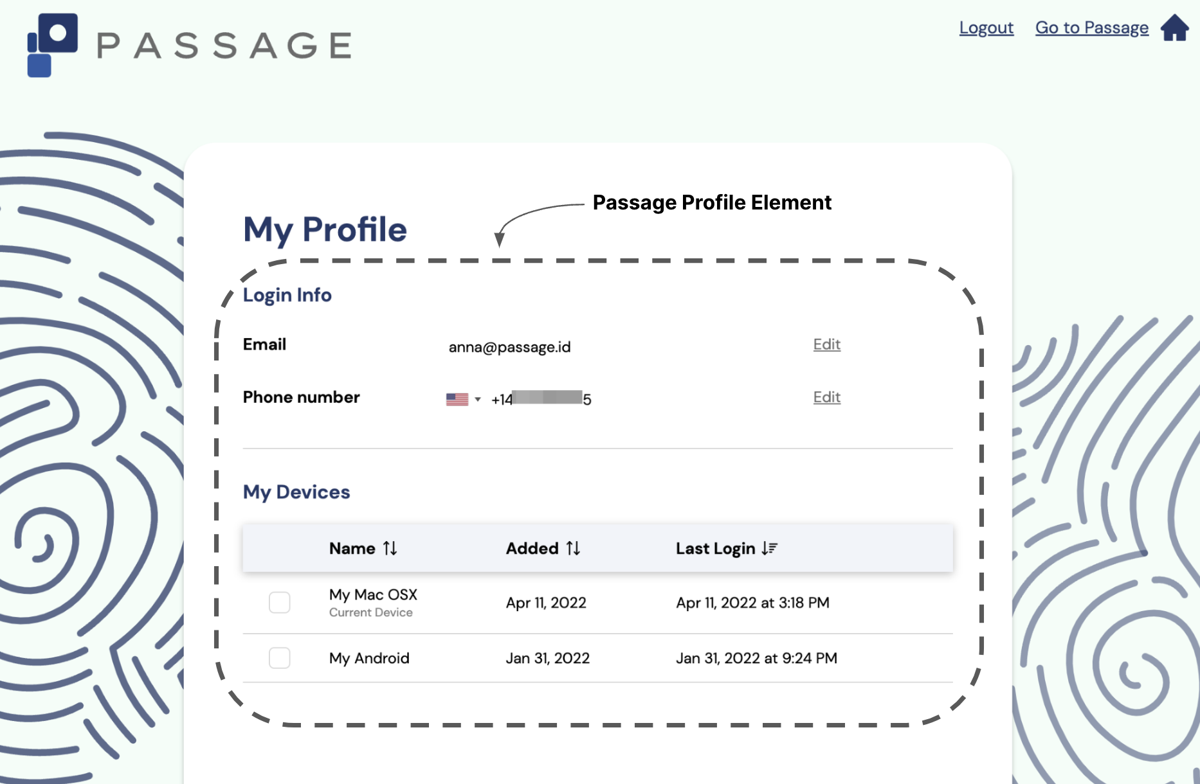Click the anna@passage.id email value
The image size is (1200, 784).
(509, 347)
